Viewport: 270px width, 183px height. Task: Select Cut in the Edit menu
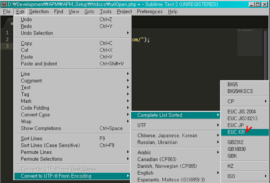(x=72, y=50)
